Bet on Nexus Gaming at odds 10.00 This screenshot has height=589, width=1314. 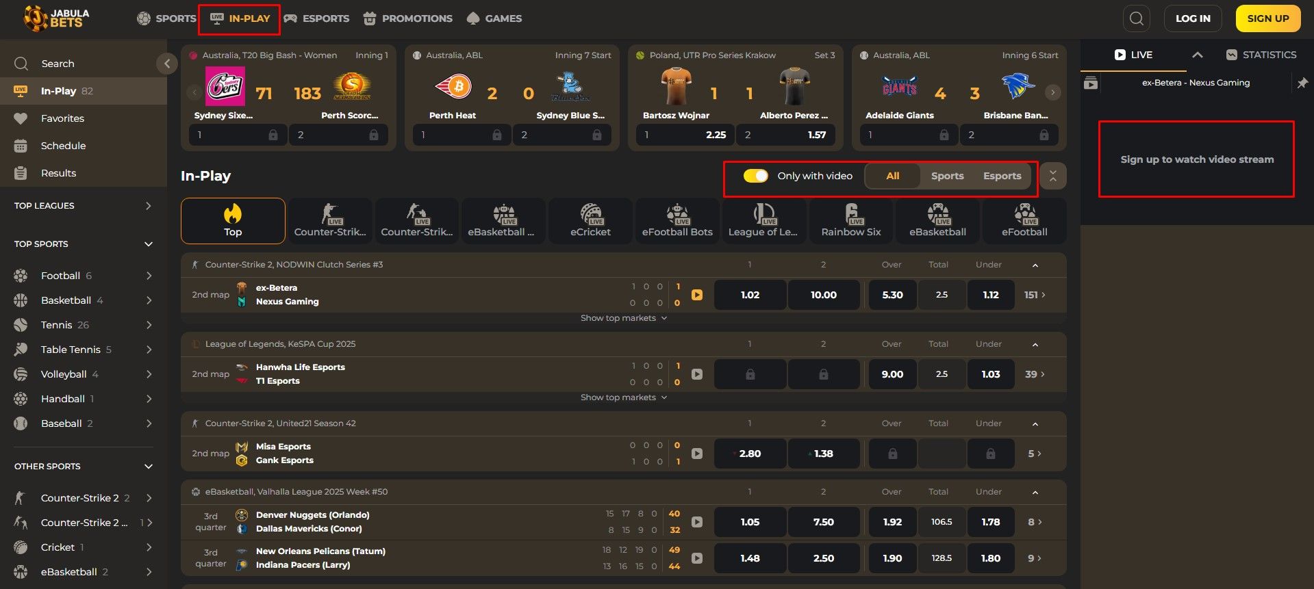[x=824, y=295]
